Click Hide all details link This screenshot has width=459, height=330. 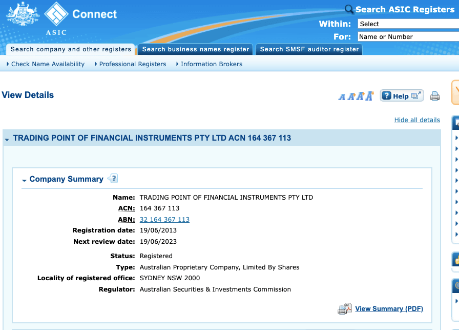417,120
